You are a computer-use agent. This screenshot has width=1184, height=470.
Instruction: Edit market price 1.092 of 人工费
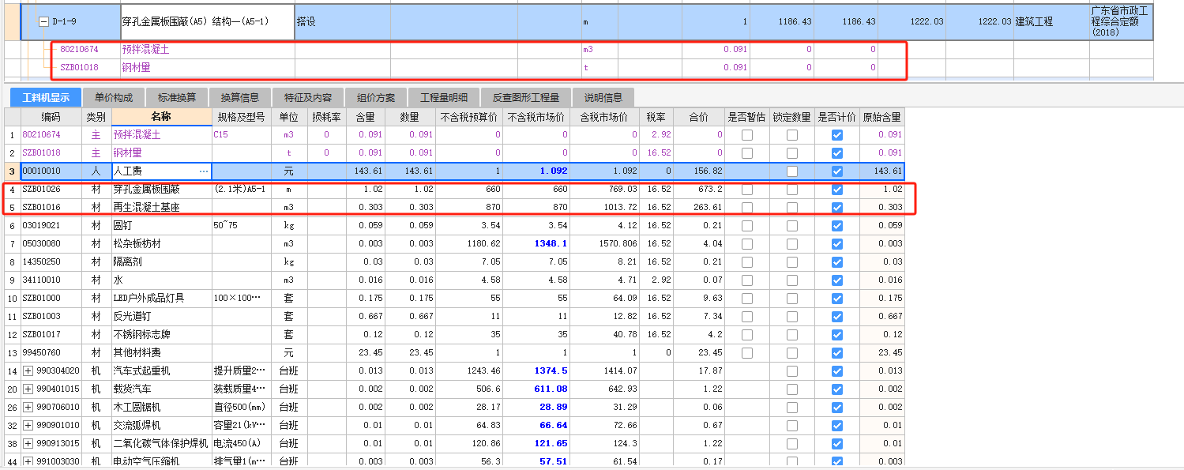pyautogui.click(x=537, y=171)
